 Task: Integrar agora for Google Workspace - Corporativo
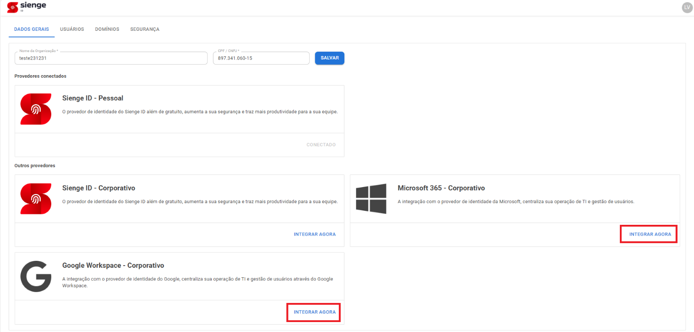point(315,312)
